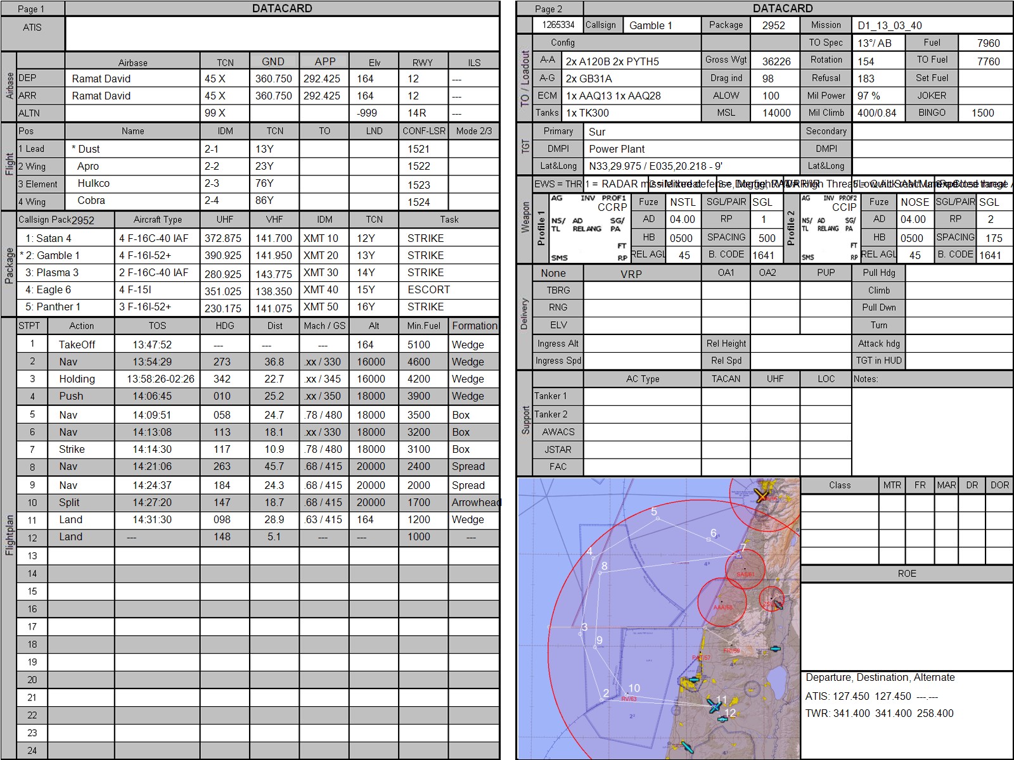
Task: Click target coordinates N33,29.975 / E035,20.218
Action: coord(655,166)
